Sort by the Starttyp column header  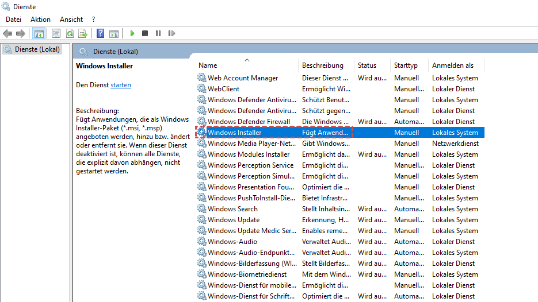[406, 65]
